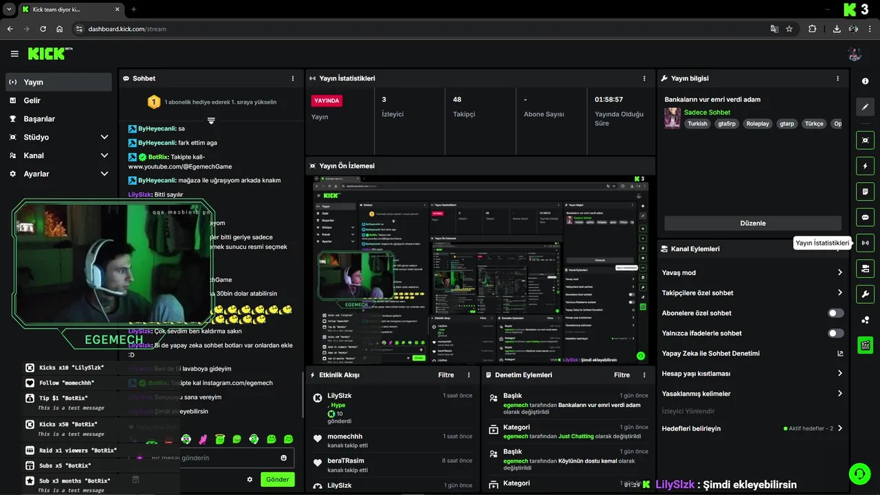
Task: Reload the page in browser
Action: tap(43, 29)
